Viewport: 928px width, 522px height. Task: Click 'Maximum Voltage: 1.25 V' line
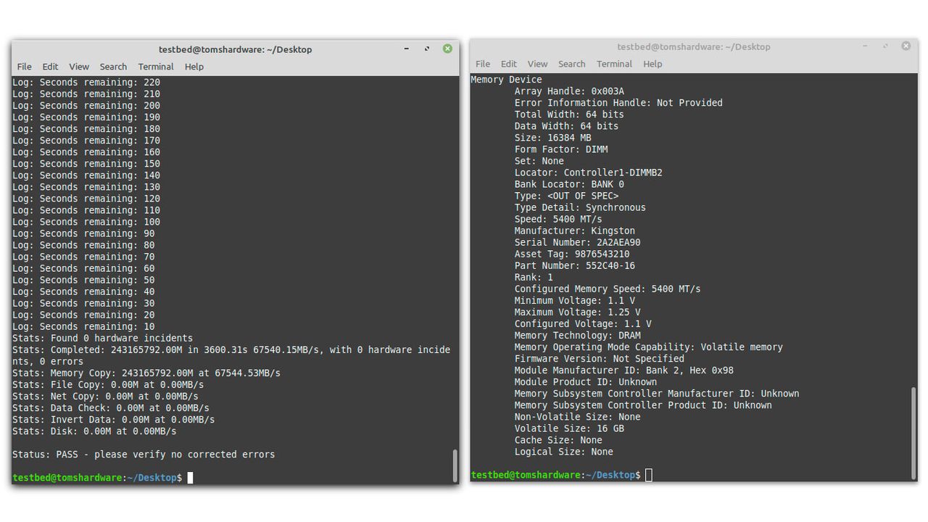click(578, 312)
